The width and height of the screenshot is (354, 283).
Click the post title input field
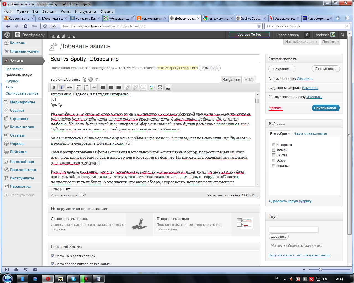[154, 59]
